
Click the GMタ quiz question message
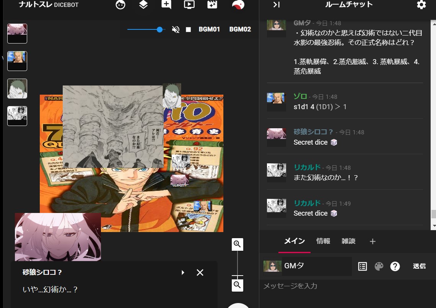(x=358, y=52)
